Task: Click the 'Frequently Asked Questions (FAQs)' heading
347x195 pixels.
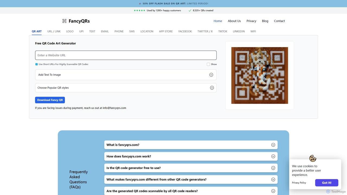Action: tap(79, 179)
